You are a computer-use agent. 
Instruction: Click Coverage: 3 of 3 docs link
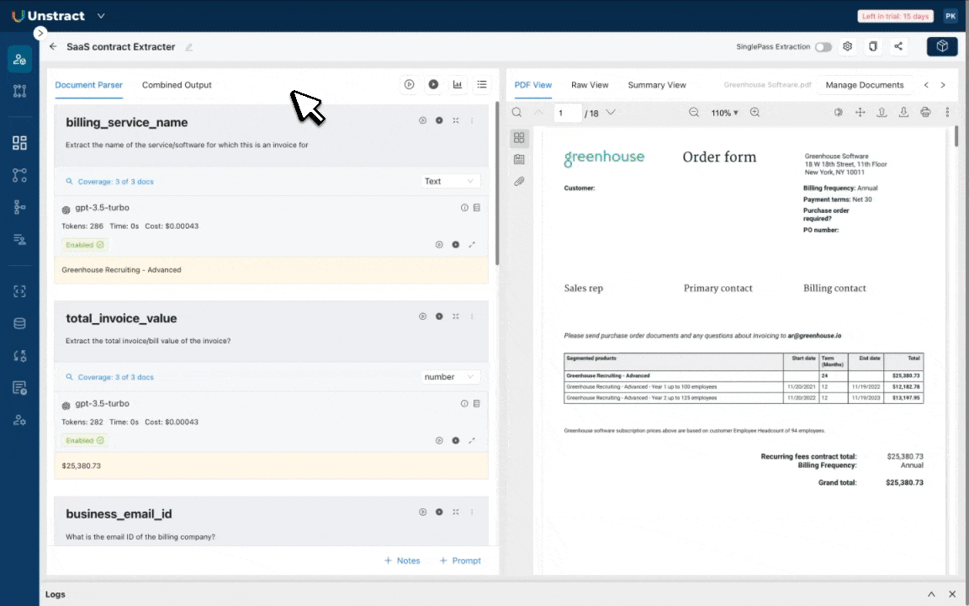coord(115,182)
